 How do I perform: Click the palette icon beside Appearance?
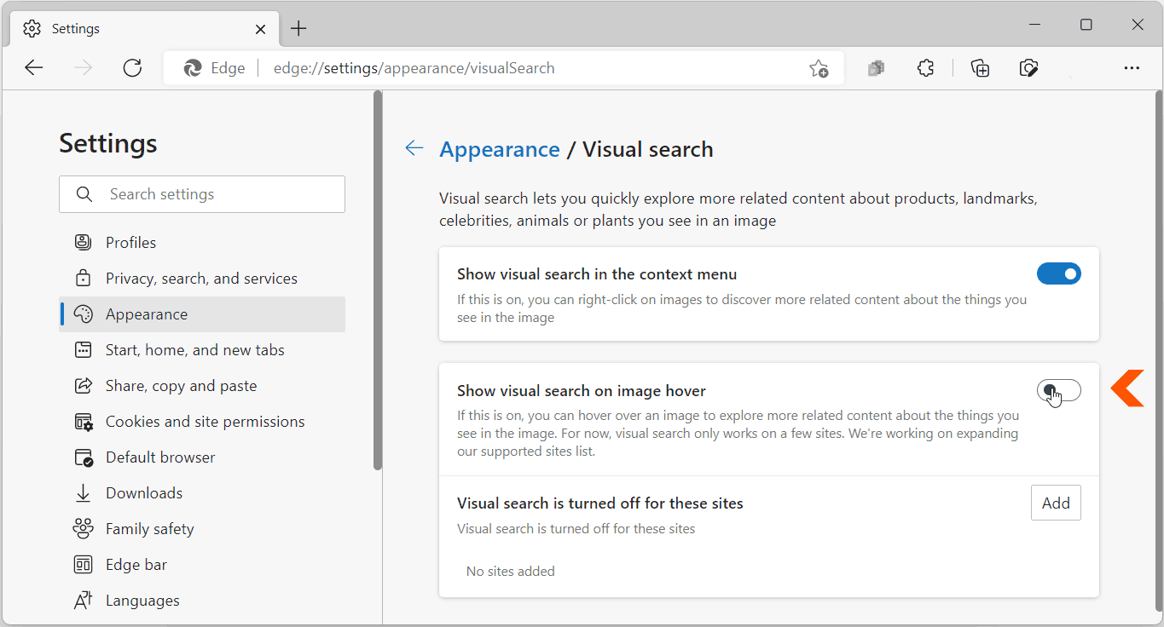pos(83,314)
